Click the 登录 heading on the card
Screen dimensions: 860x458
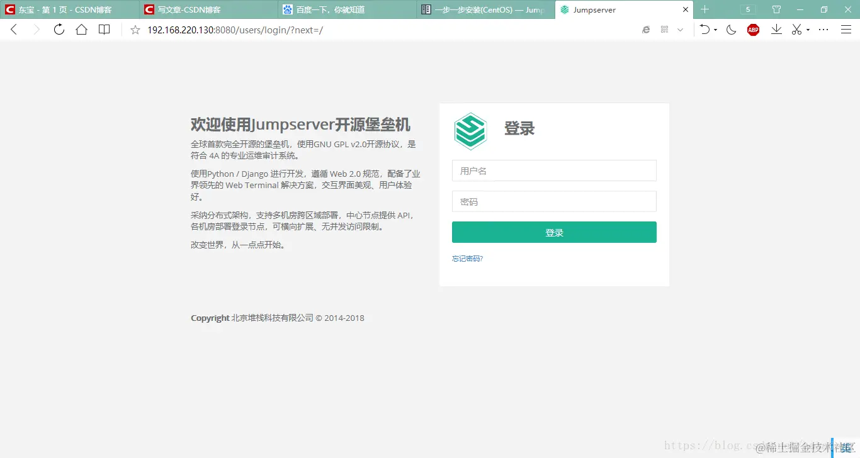coord(519,128)
